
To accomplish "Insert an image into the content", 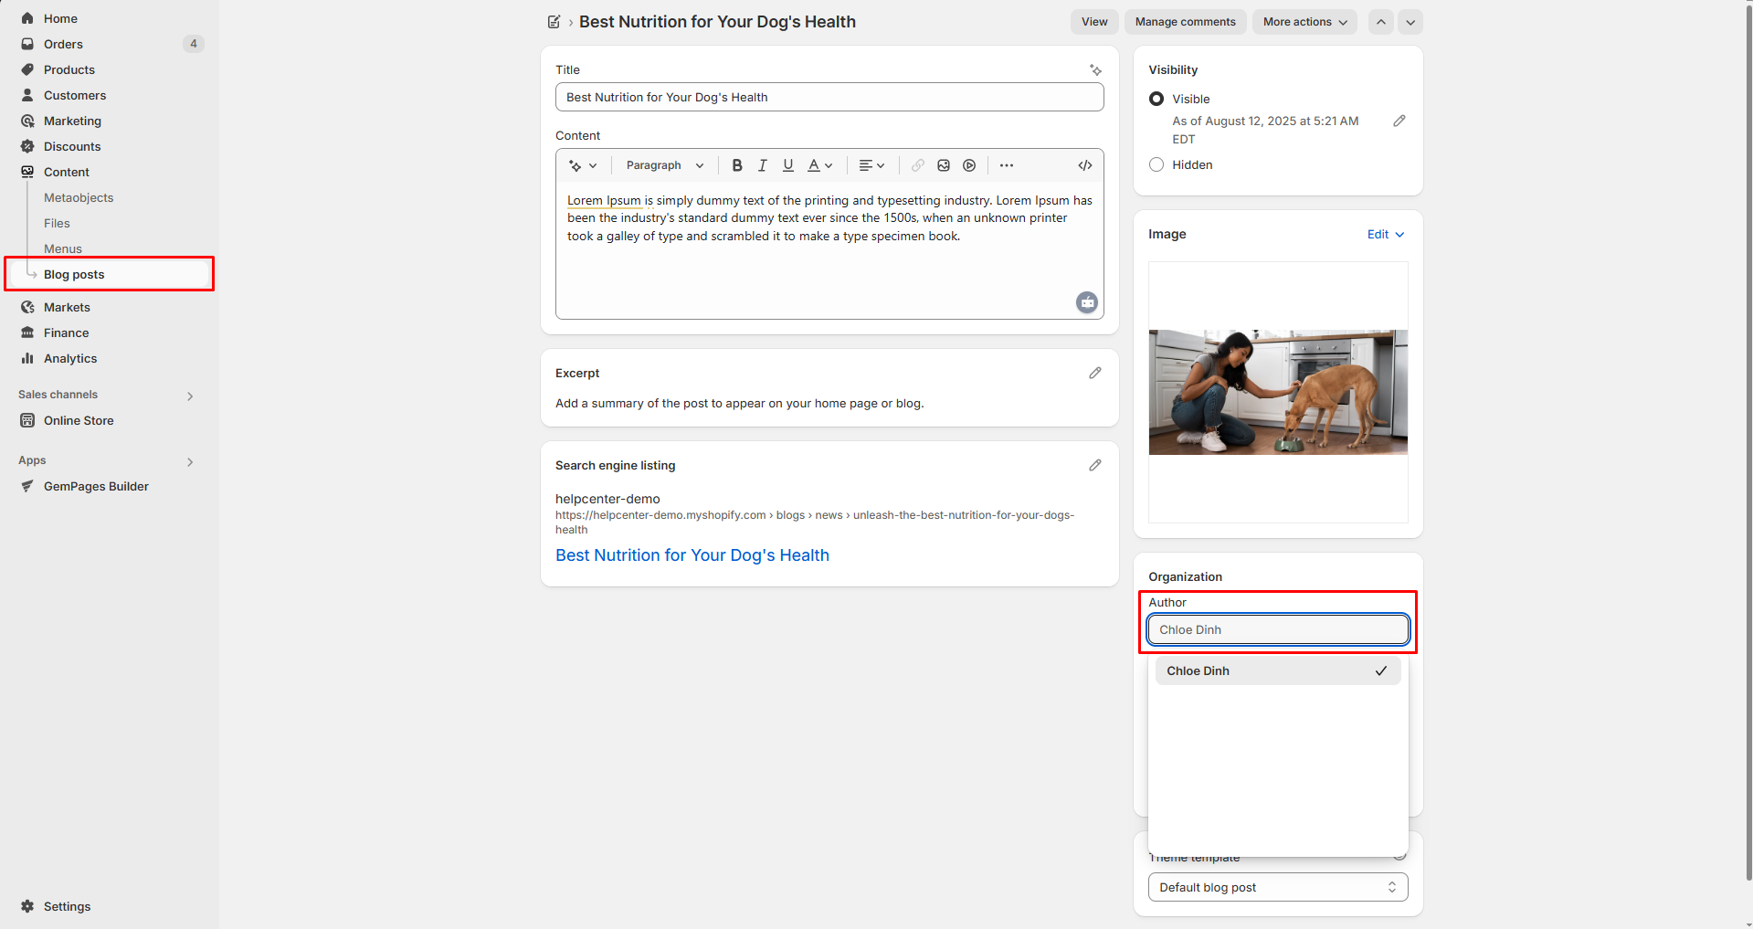I will click(944, 165).
